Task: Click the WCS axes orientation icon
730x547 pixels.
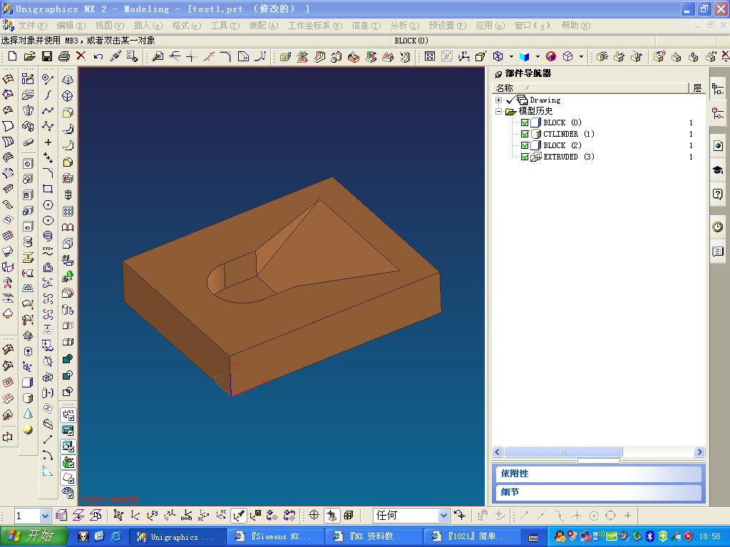Action: (463, 56)
